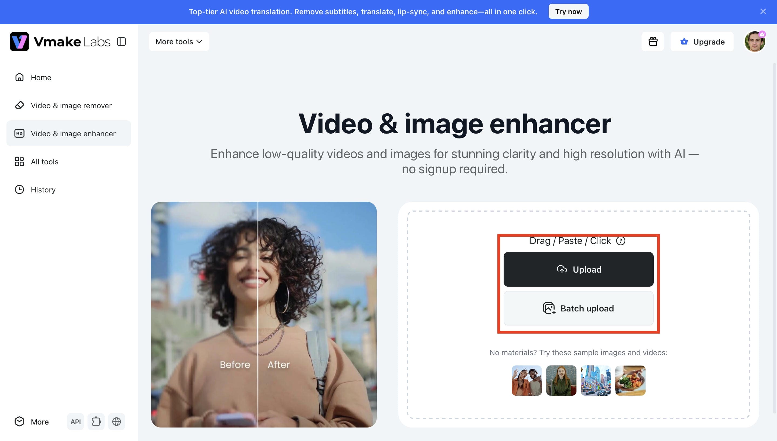Click the before/after comparison divider

click(x=258, y=315)
